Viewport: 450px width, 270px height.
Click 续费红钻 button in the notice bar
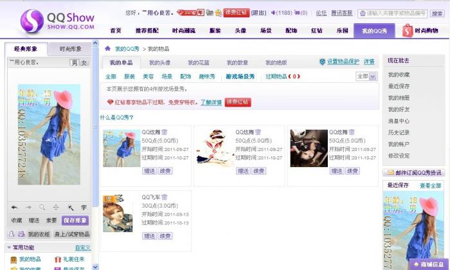click(x=238, y=102)
